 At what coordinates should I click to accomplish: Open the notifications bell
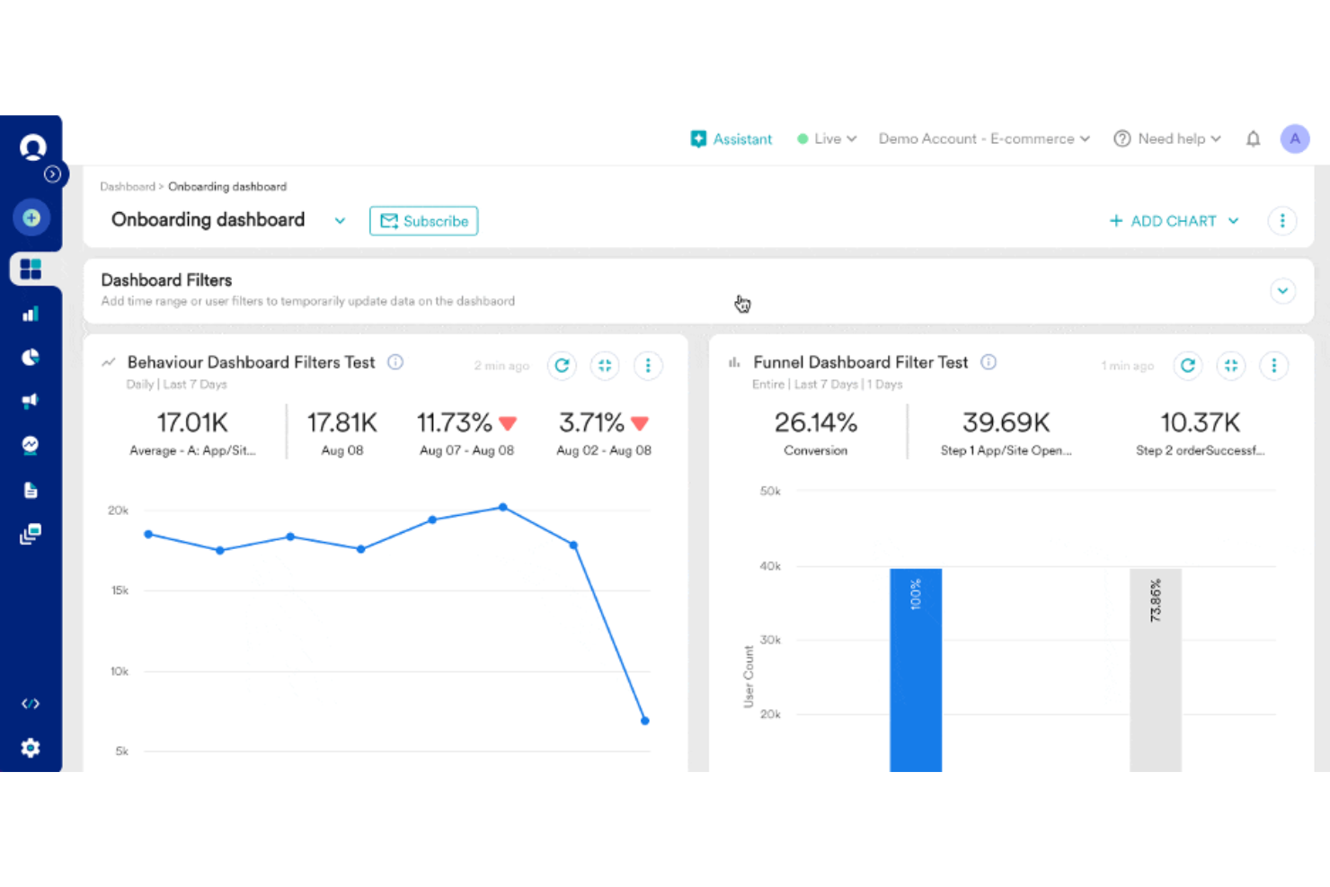[x=1253, y=138]
